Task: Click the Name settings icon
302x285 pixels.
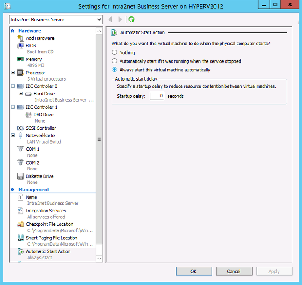Action: (21, 197)
